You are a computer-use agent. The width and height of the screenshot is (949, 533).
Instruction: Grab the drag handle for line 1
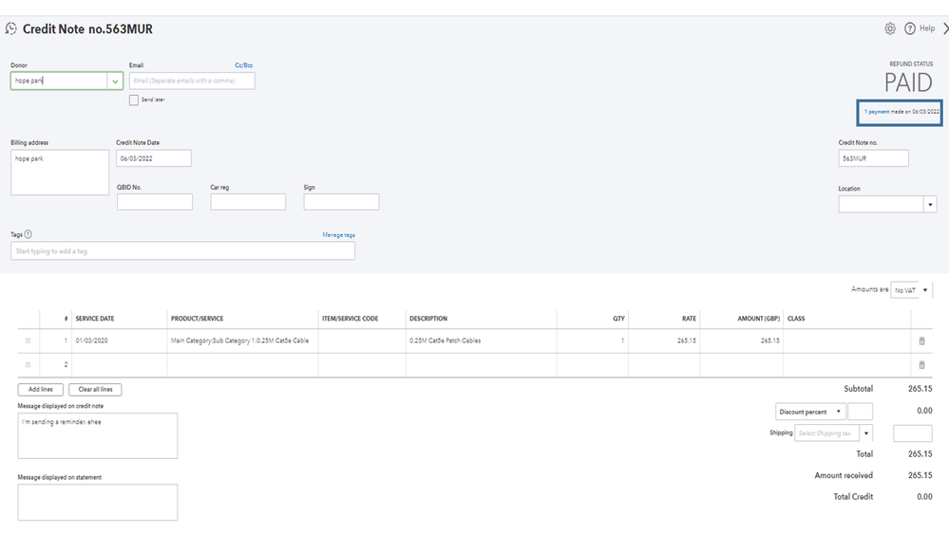point(28,340)
